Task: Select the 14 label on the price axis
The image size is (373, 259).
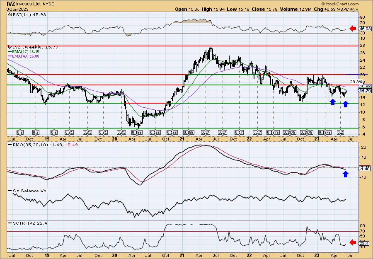Action: tap(362, 97)
